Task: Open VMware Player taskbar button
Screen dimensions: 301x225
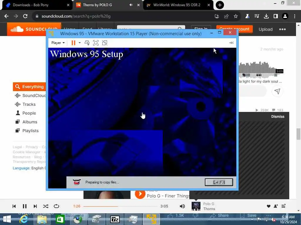Action: click(x=151, y=219)
